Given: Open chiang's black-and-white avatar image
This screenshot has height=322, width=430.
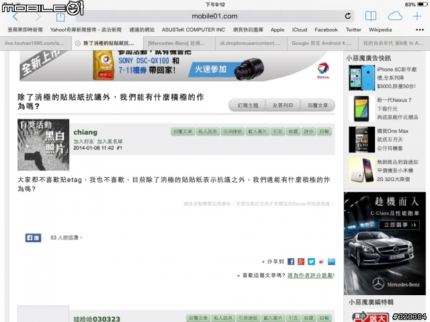Looking at the screenshot, I should [43, 145].
